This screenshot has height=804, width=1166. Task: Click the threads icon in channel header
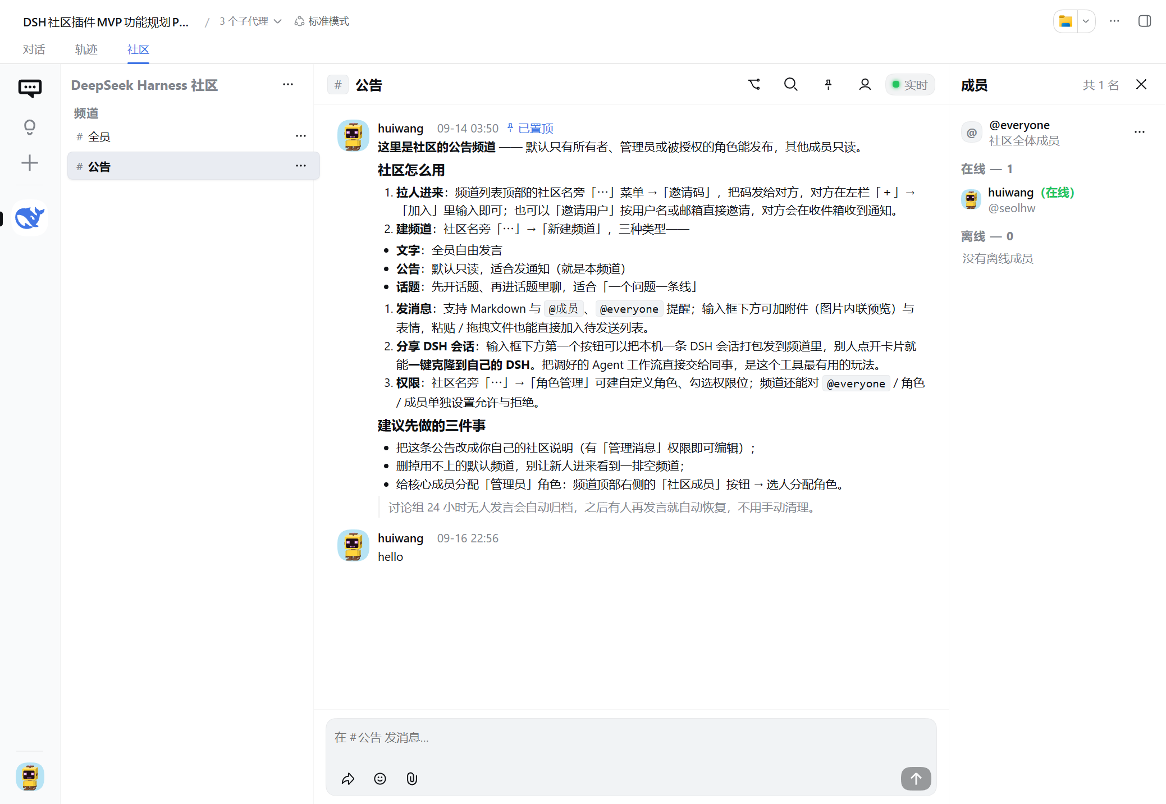click(x=754, y=85)
